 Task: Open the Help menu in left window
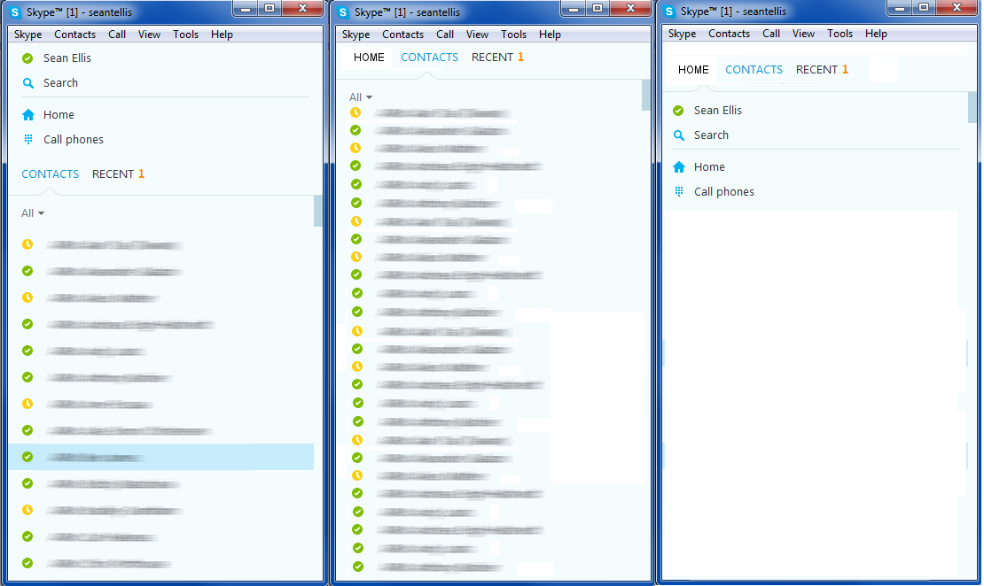click(223, 35)
